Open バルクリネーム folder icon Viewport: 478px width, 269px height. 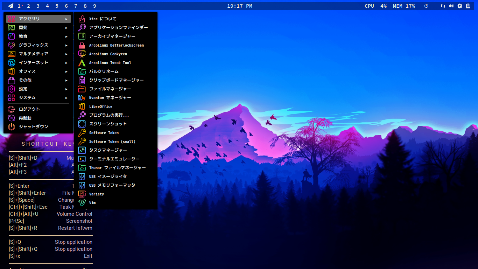pyautogui.click(x=82, y=71)
